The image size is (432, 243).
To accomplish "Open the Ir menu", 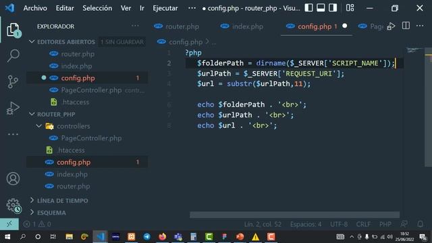I will 142,8.
